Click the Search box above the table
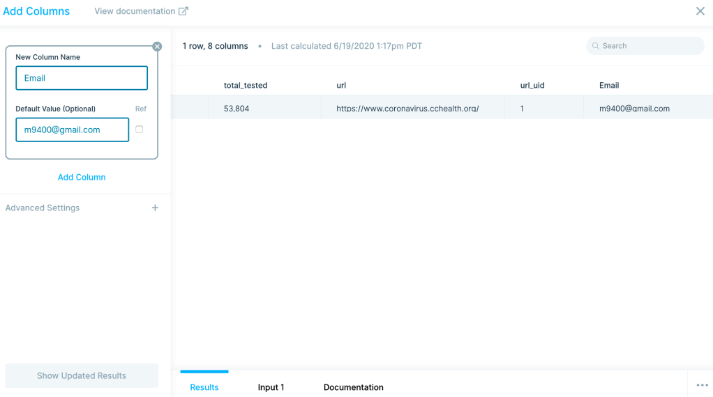Screen dimensions: 713x397 [645, 46]
